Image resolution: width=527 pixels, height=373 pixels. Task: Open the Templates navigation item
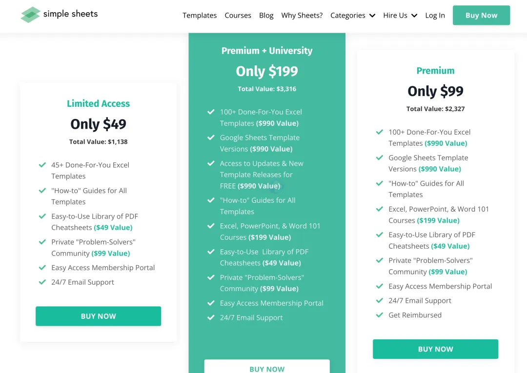[x=200, y=16]
